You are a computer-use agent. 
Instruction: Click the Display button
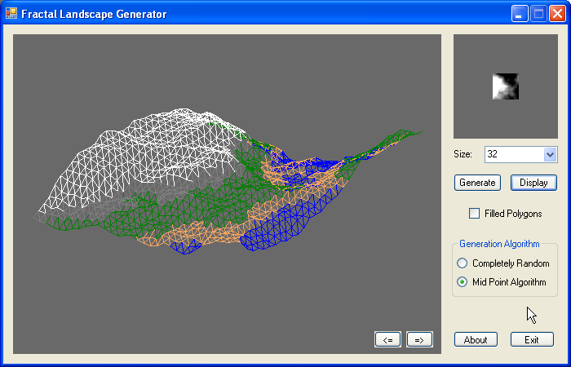[x=533, y=183]
